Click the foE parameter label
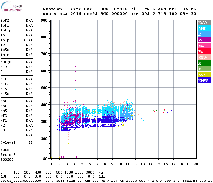 pos(4,35)
